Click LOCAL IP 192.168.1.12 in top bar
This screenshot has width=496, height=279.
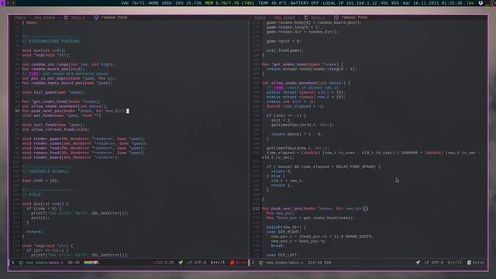tap(350, 3)
